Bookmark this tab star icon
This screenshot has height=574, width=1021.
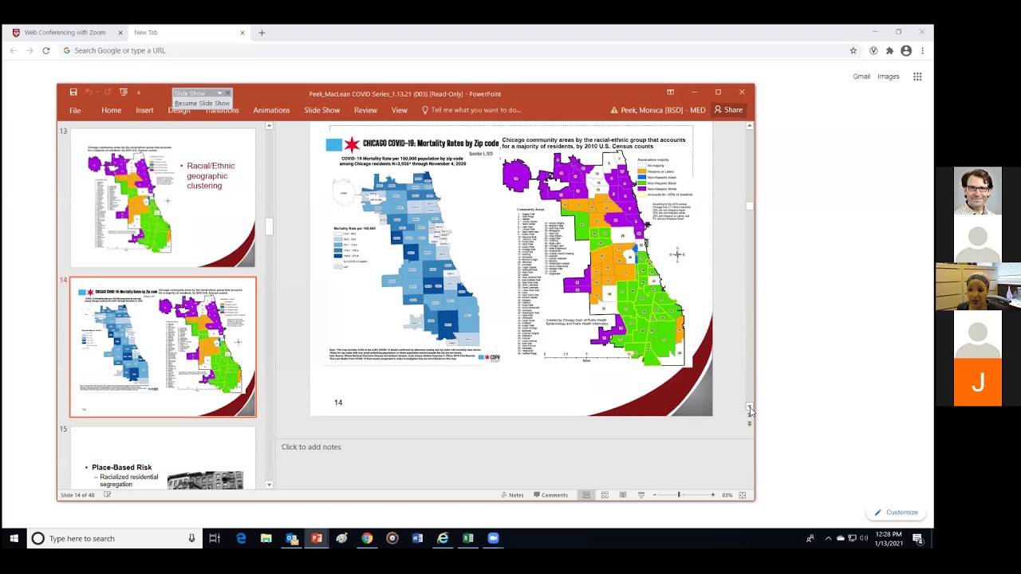point(853,50)
